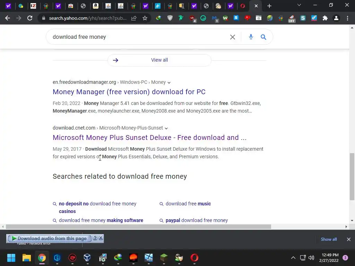This screenshot has height=266, width=355.
Task: Expand options next to freedownloadmanager Money breadcrumb
Action: (169, 82)
